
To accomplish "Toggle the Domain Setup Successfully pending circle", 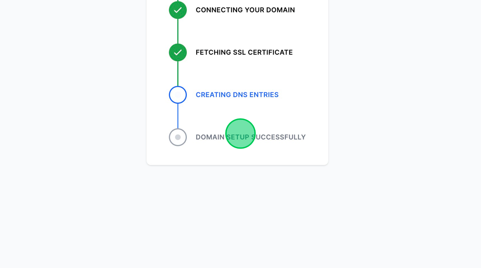I will point(178,137).
